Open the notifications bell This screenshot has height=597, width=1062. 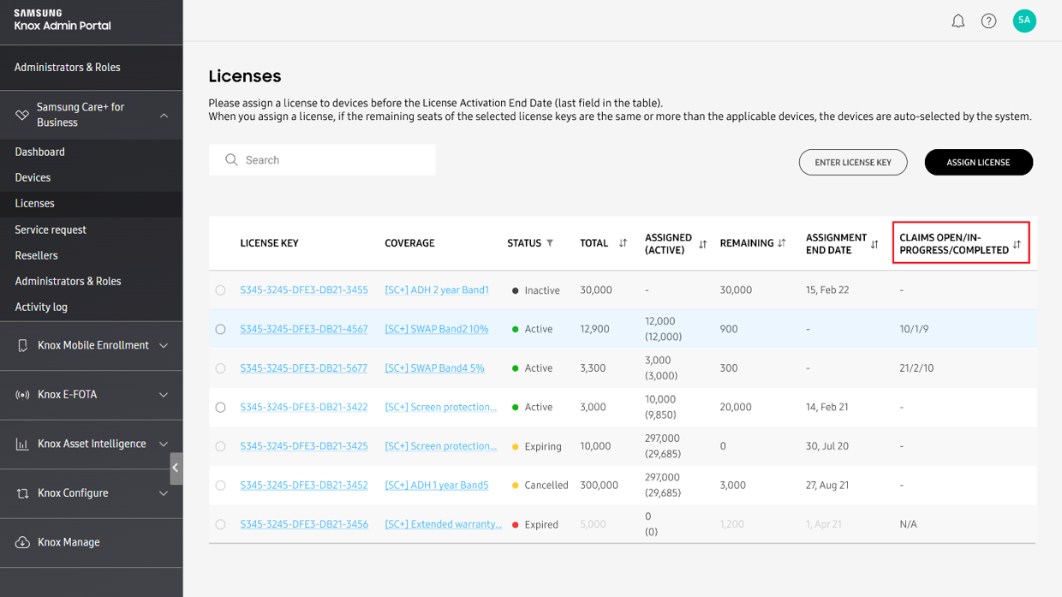pos(958,21)
